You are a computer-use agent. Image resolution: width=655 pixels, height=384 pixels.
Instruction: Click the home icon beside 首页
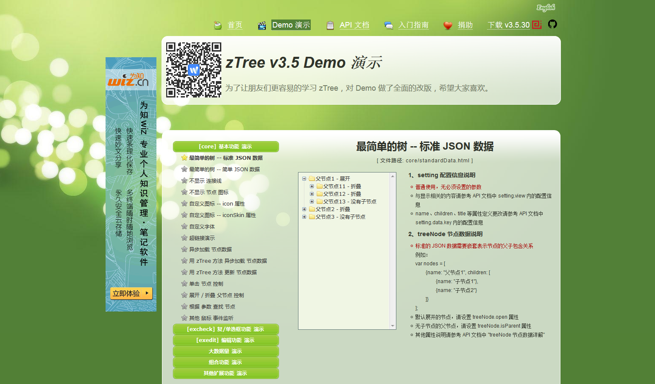(217, 25)
